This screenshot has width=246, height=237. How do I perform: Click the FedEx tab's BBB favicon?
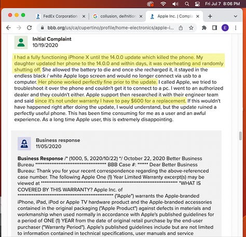click(x=38, y=17)
